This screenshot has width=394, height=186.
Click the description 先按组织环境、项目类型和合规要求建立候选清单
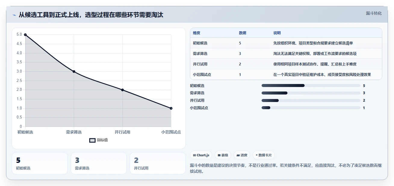313,43
